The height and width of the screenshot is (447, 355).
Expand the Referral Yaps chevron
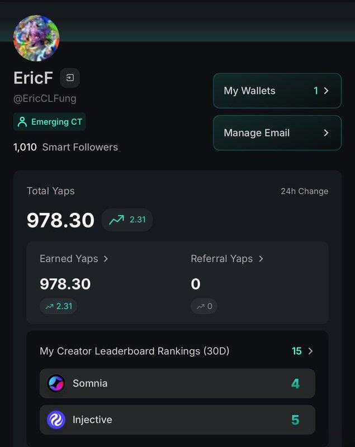click(x=261, y=259)
